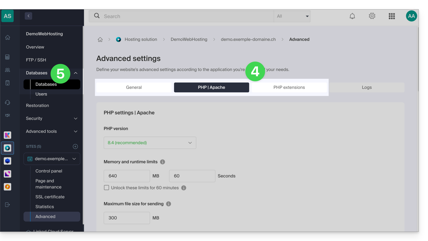Open the support headset icon in sidebar
Image resolution: width=428 pixels, height=241 pixels.
[7, 102]
